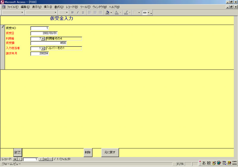Open the レコード(R) menu

click(72, 7)
